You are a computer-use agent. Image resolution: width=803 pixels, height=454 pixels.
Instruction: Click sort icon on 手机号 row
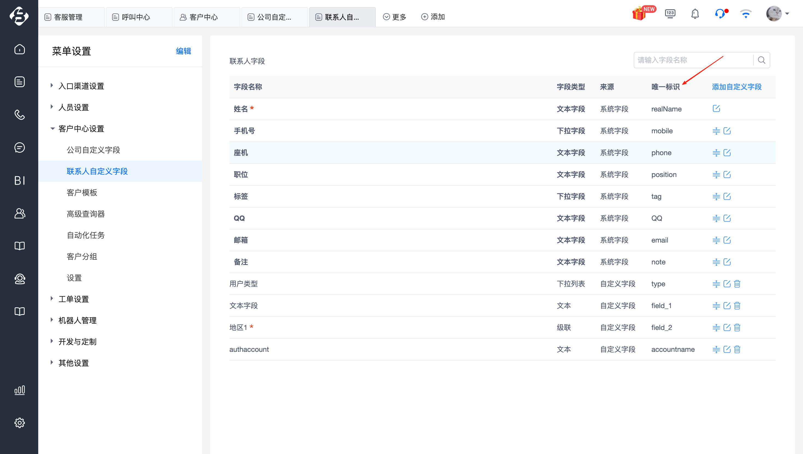click(716, 131)
